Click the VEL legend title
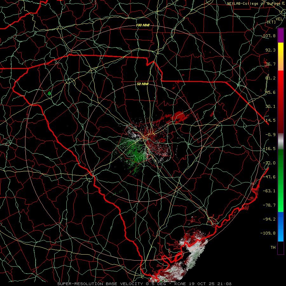This screenshot has height=286, width=286. tap(279, 19)
